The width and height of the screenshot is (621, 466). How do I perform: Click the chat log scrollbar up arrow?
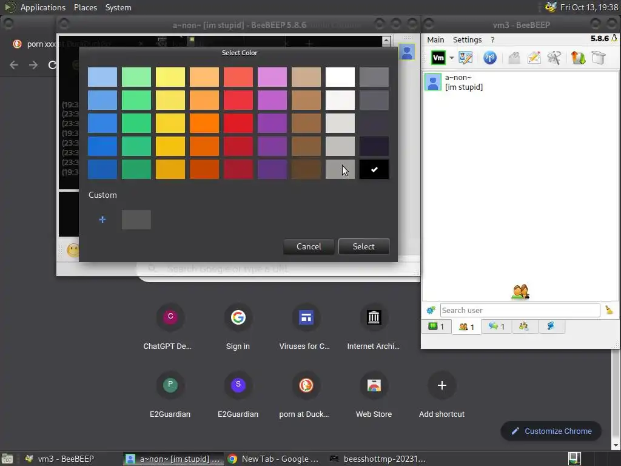pos(386,41)
